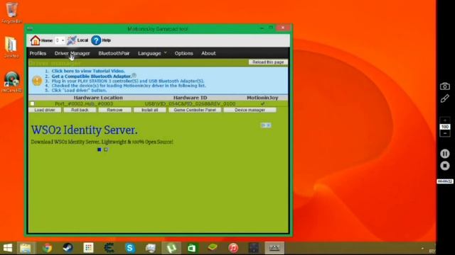Image resolution: width=455 pixels, height=255 pixels.
Task: Expand the Language dropdown menu
Action: coord(152,53)
